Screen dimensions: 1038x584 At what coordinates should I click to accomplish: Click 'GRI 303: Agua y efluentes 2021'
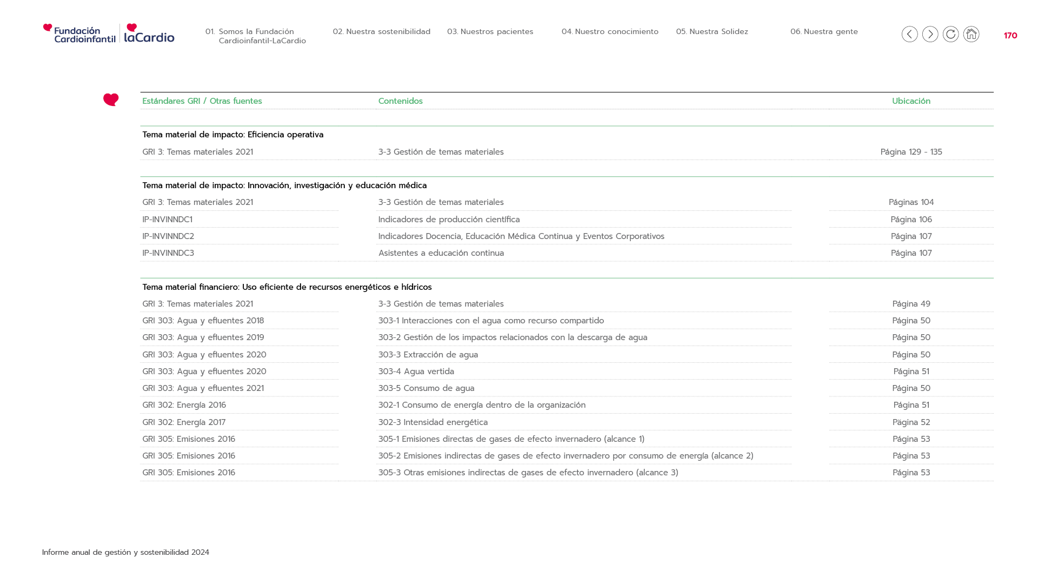(203, 388)
